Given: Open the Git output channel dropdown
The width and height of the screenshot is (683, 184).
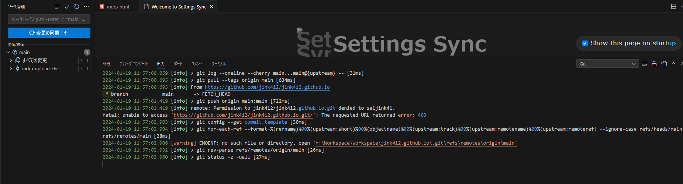Looking at the screenshot, I should 607,64.
